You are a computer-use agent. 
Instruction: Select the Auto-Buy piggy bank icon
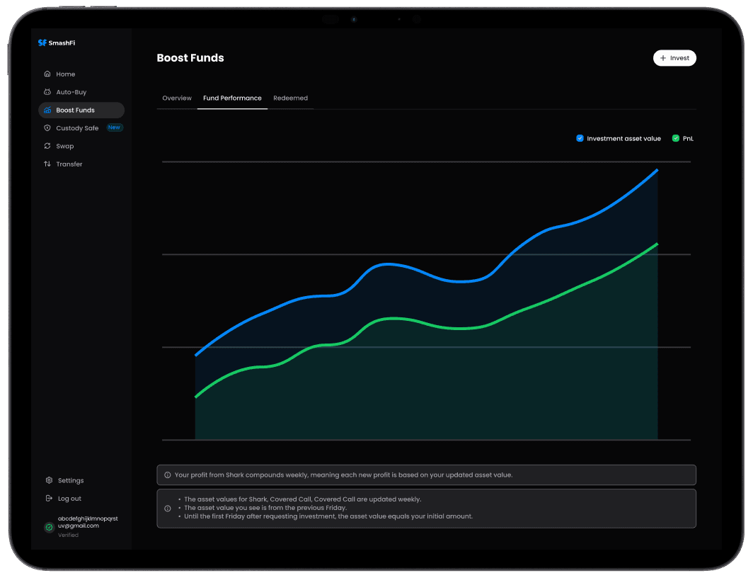(47, 92)
